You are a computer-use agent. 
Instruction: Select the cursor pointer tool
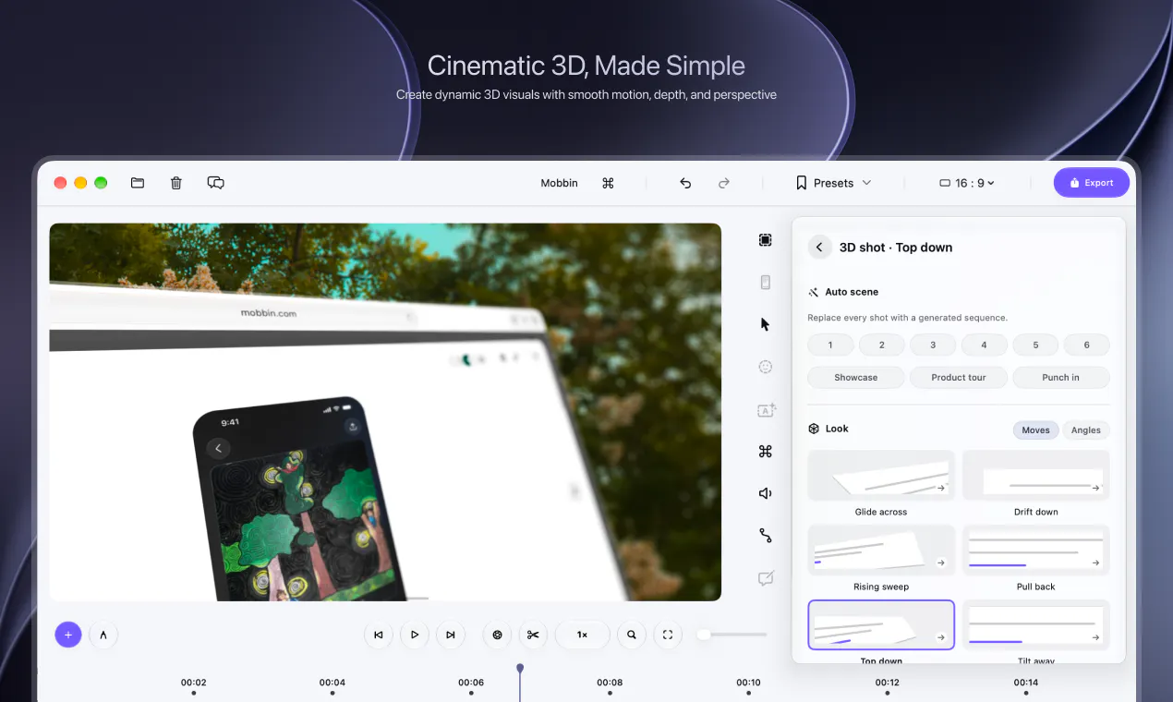click(766, 324)
